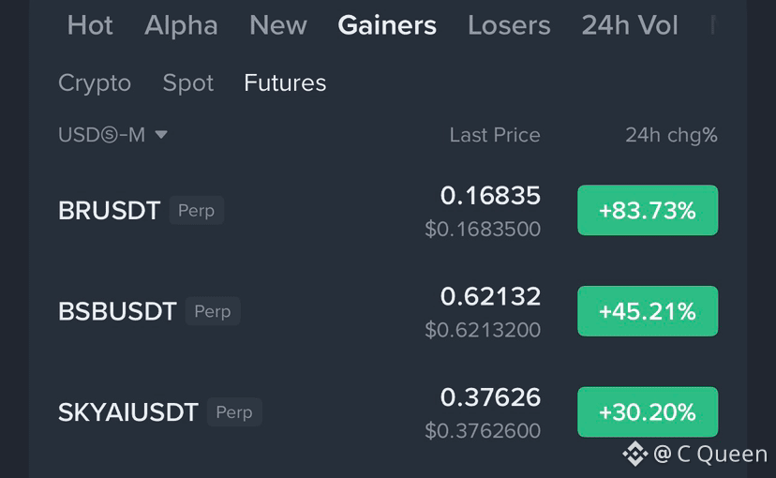Expand the USDⓈ-M dropdown arrow
The width and height of the screenshot is (776, 478).
point(161,135)
